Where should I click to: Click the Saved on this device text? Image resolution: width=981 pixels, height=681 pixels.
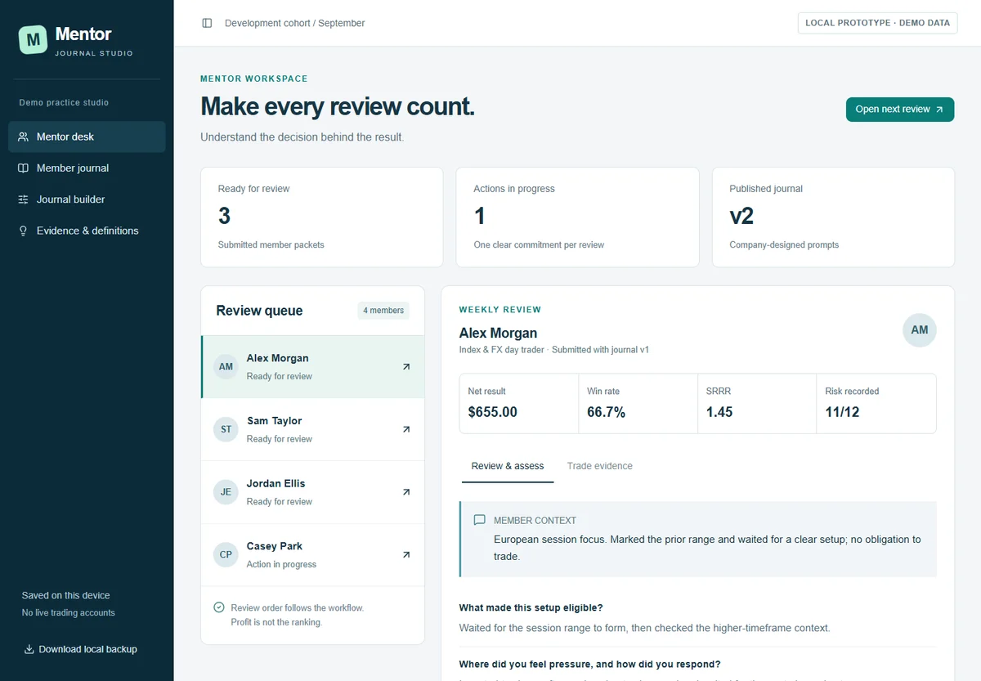pos(66,595)
